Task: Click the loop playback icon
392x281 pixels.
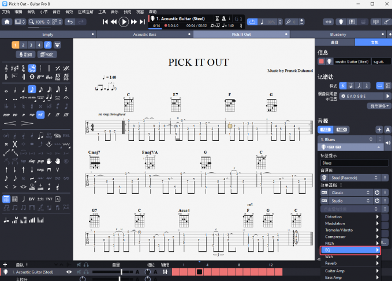Action: tap(253, 22)
